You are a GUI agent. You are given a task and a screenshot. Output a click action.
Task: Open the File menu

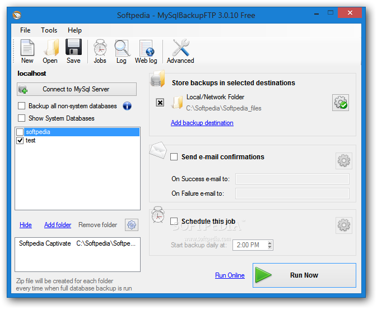(25, 30)
